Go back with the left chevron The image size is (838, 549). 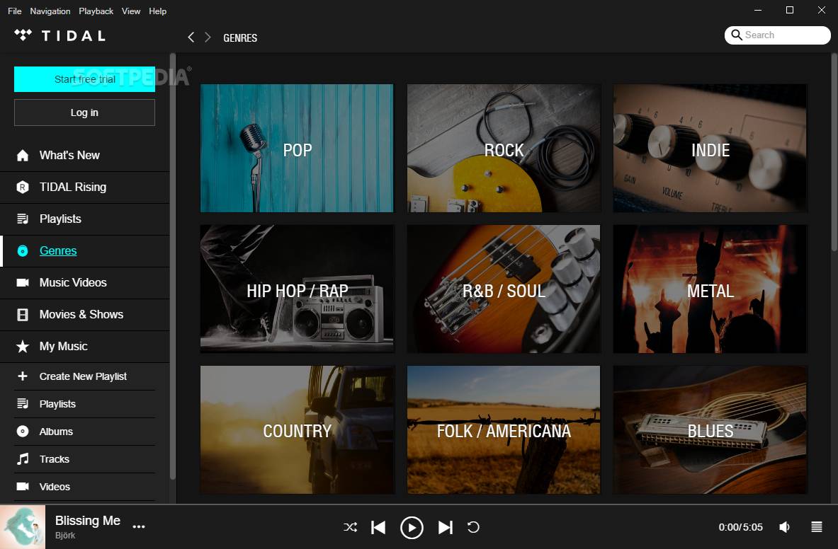[191, 37]
